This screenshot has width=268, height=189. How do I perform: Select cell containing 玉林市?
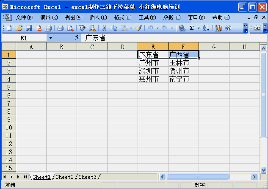click(x=183, y=63)
